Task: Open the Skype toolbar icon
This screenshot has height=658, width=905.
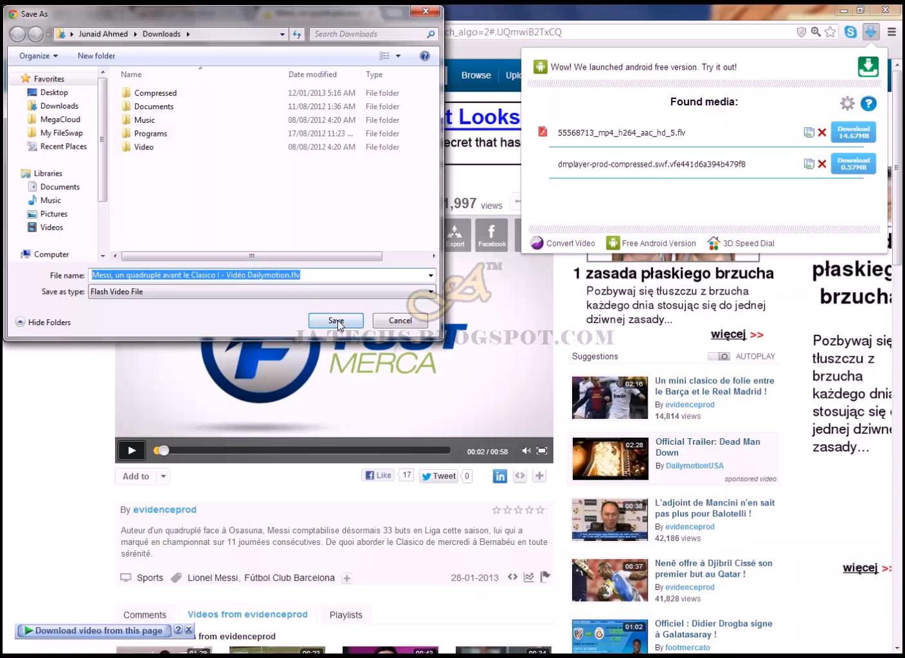Action: (850, 31)
